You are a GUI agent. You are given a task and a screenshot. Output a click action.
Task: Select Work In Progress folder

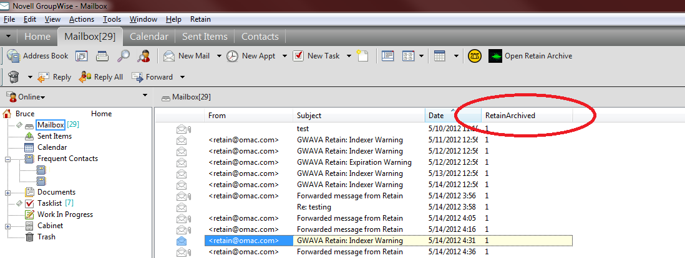[x=65, y=214]
